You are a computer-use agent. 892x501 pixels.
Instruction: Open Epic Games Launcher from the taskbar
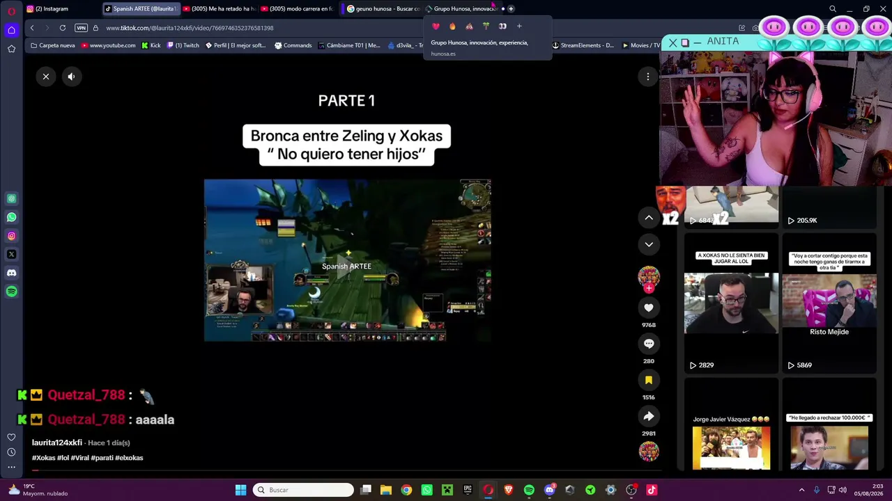pyautogui.click(x=468, y=490)
